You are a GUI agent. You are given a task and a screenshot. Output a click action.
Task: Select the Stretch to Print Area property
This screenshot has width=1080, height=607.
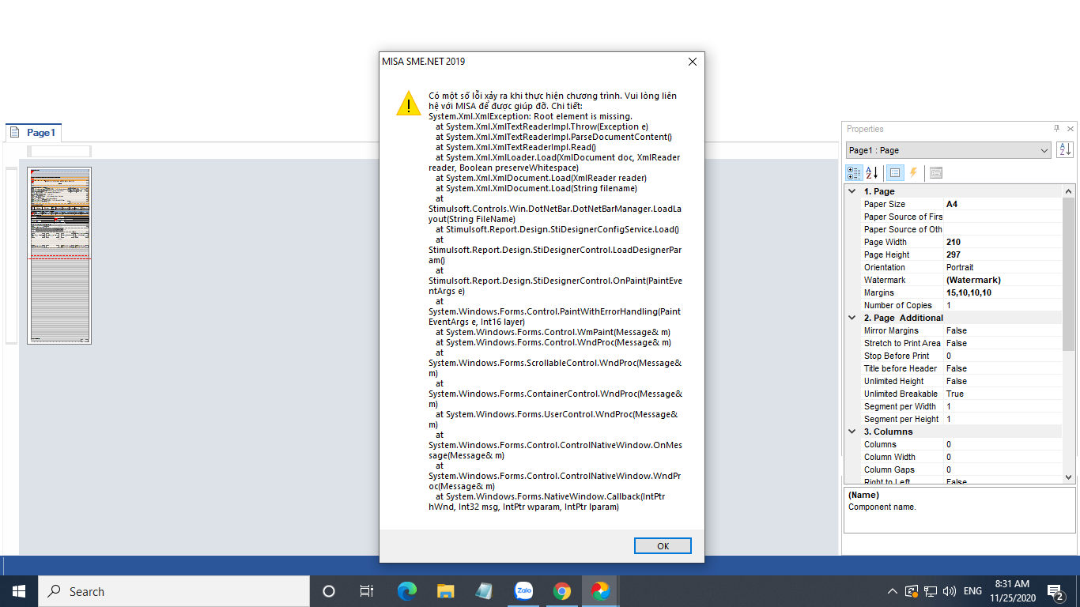(954, 343)
